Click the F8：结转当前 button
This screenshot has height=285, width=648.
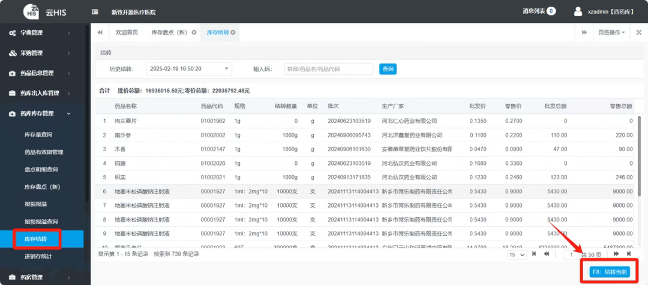click(x=610, y=272)
